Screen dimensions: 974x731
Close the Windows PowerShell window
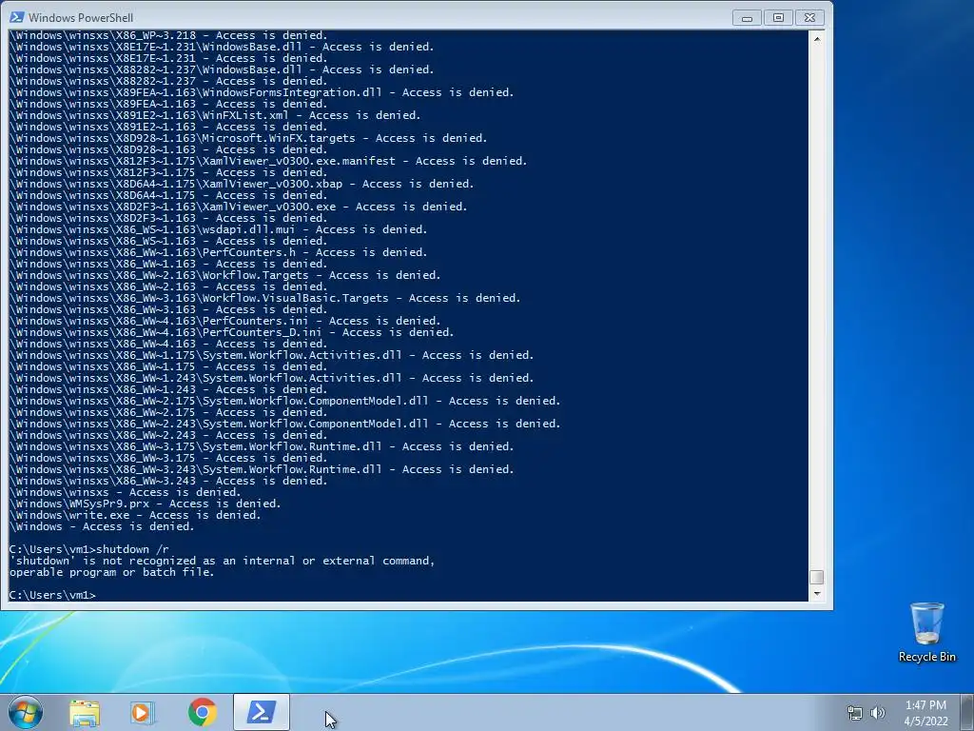point(809,18)
